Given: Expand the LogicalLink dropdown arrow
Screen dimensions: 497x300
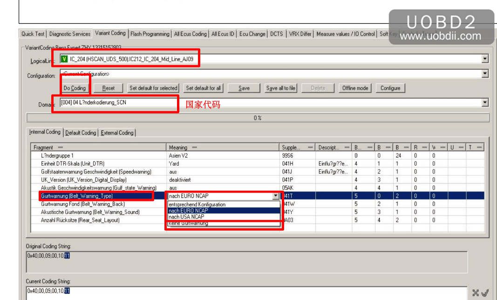Looking at the screenshot, I should pyautogui.click(x=485, y=59).
